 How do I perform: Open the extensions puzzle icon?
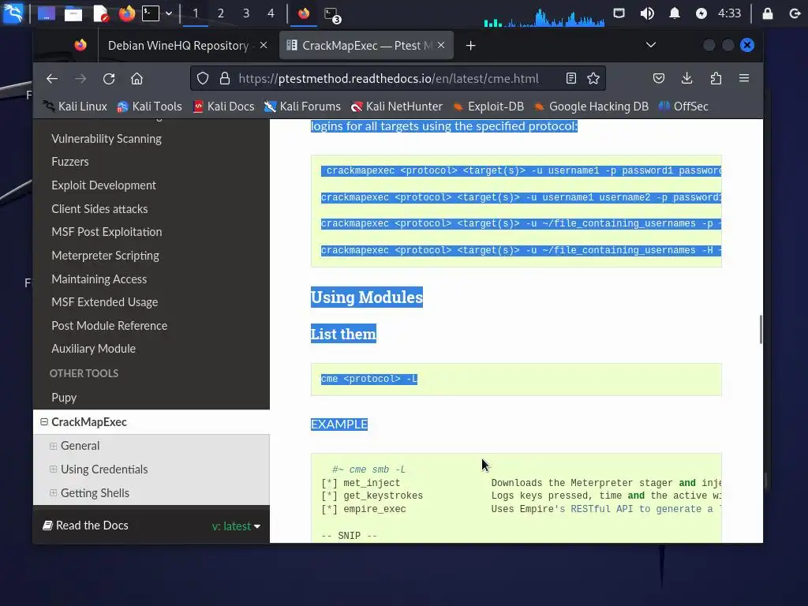coord(716,78)
